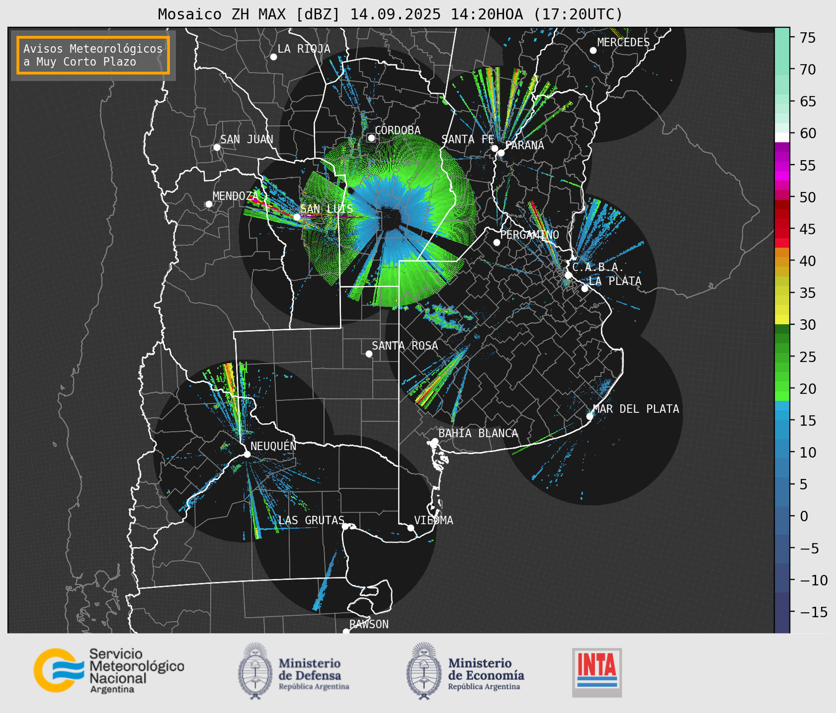Click the Bahía Blanca marker dot

pos(435,441)
